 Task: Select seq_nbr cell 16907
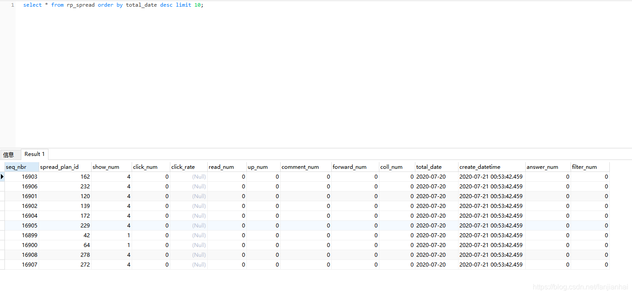coord(22,265)
